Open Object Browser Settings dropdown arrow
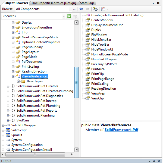The width and height of the screenshot is (163, 163). (108, 9)
